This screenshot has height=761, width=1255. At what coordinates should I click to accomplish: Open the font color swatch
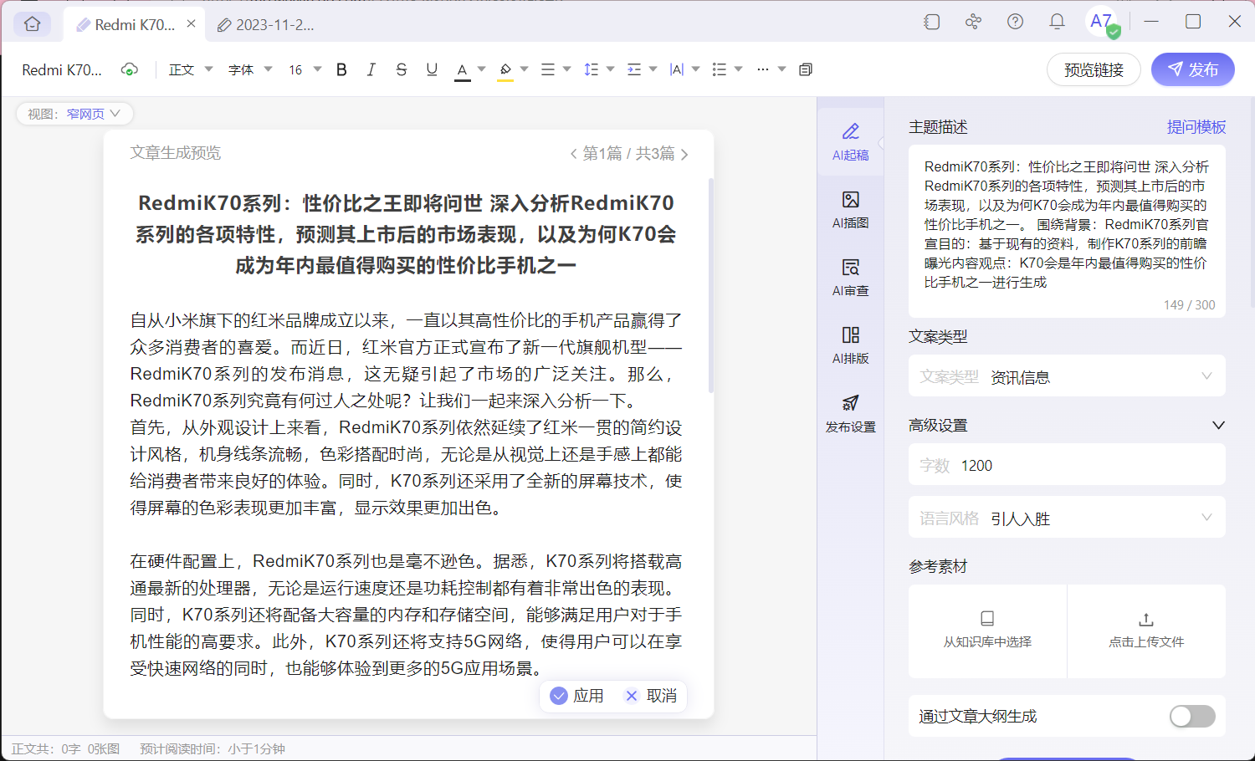tap(463, 69)
